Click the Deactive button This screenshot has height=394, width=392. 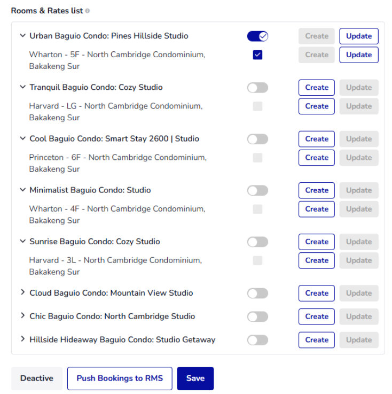37,378
